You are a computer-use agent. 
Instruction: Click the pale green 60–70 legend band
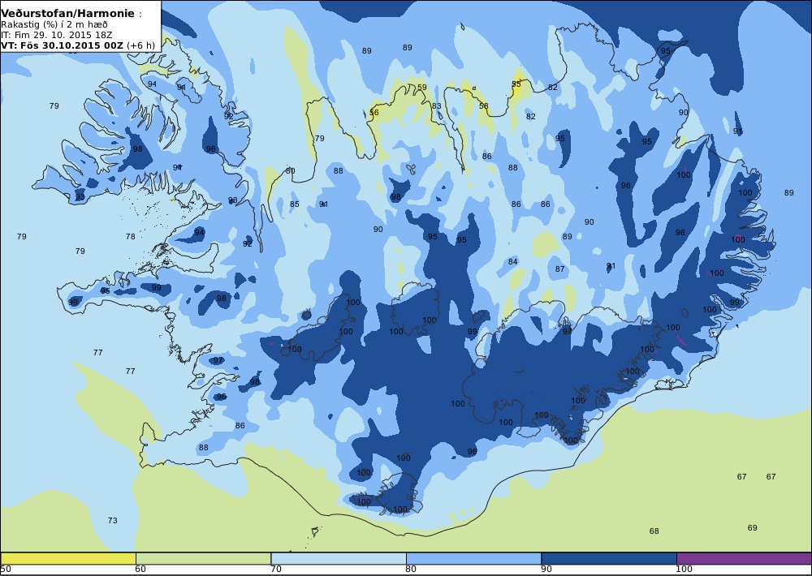pyautogui.click(x=204, y=558)
